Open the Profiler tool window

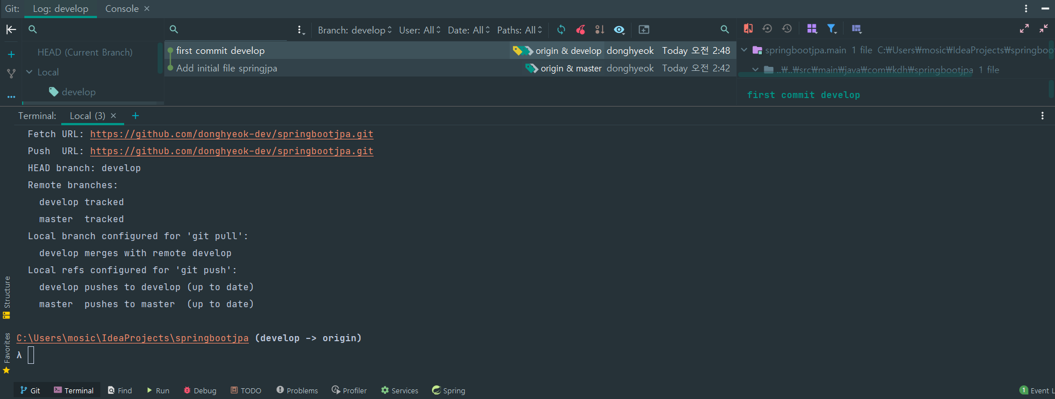[349, 390]
